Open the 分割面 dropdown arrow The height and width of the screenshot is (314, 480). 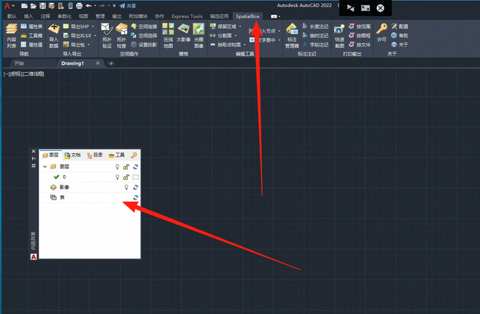click(235, 36)
